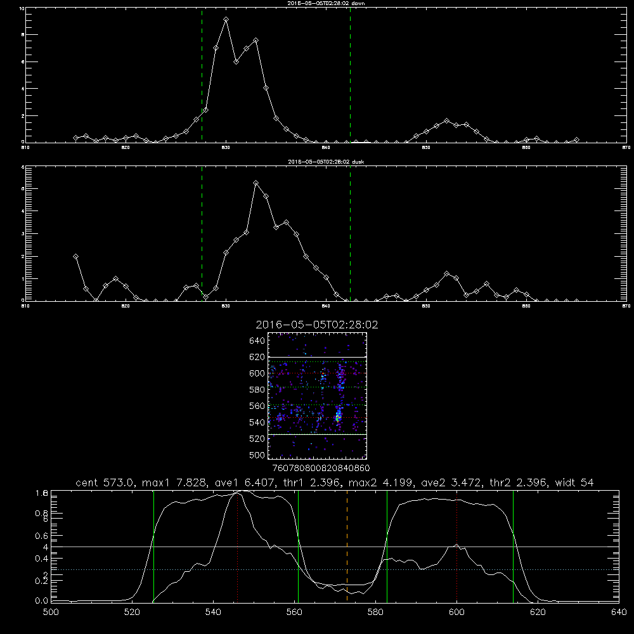This screenshot has width=634, height=634.
Task: Click heat map y-axis label '540'
Action: [257, 422]
